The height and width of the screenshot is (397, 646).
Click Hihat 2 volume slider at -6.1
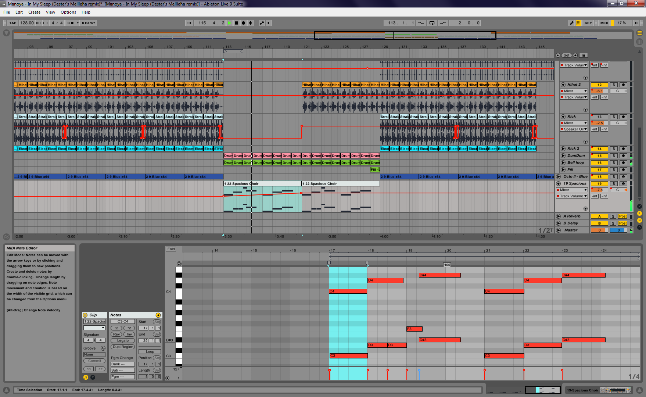click(x=599, y=91)
